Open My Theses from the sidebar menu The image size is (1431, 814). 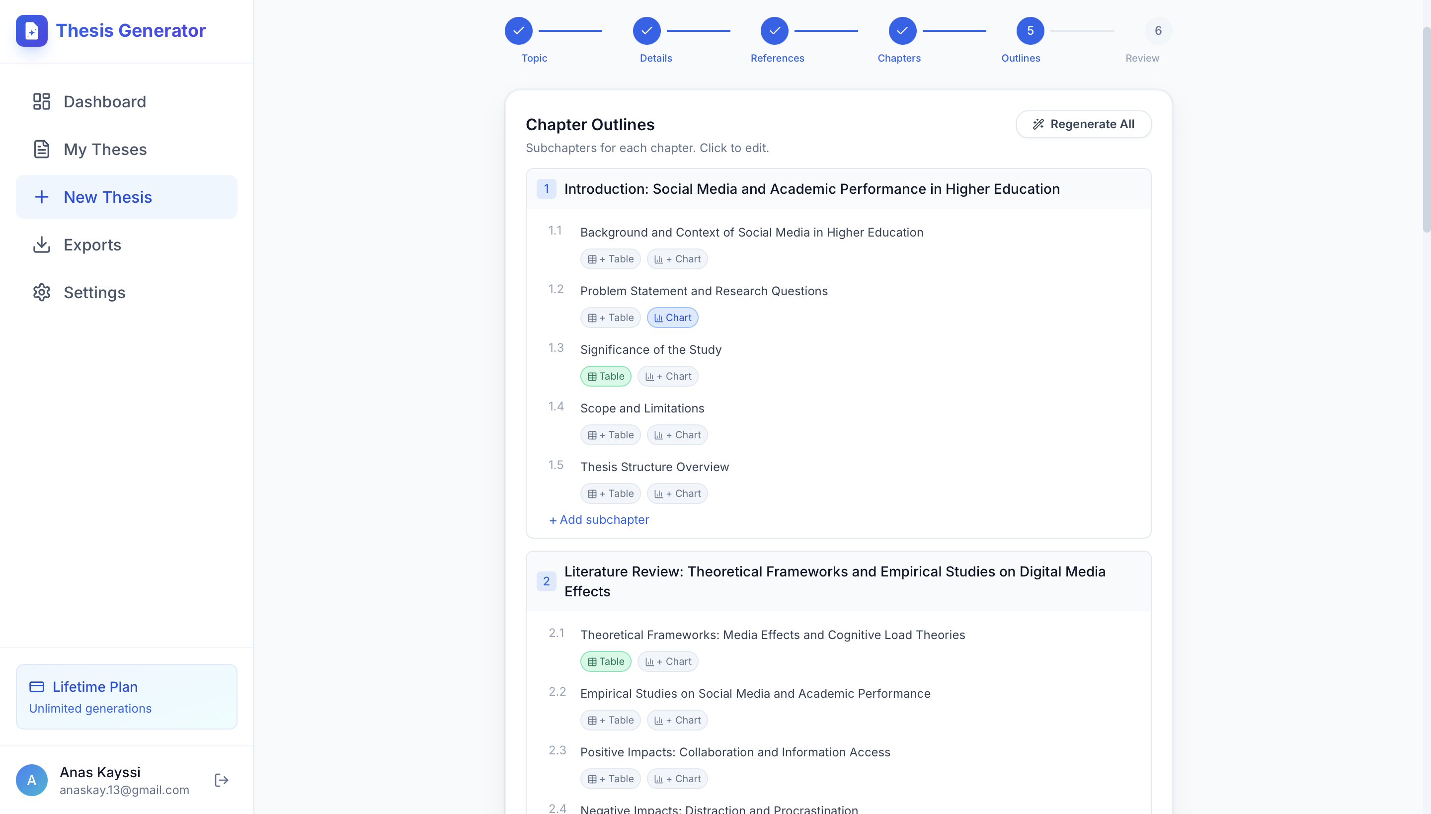coord(104,149)
